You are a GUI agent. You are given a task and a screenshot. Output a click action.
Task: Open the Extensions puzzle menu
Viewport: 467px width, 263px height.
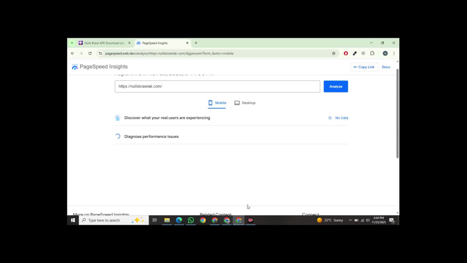tap(372, 54)
